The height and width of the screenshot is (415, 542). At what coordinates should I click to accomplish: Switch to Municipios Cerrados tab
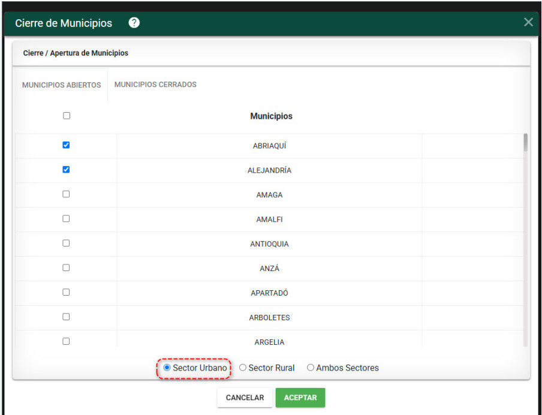(155, 85)
